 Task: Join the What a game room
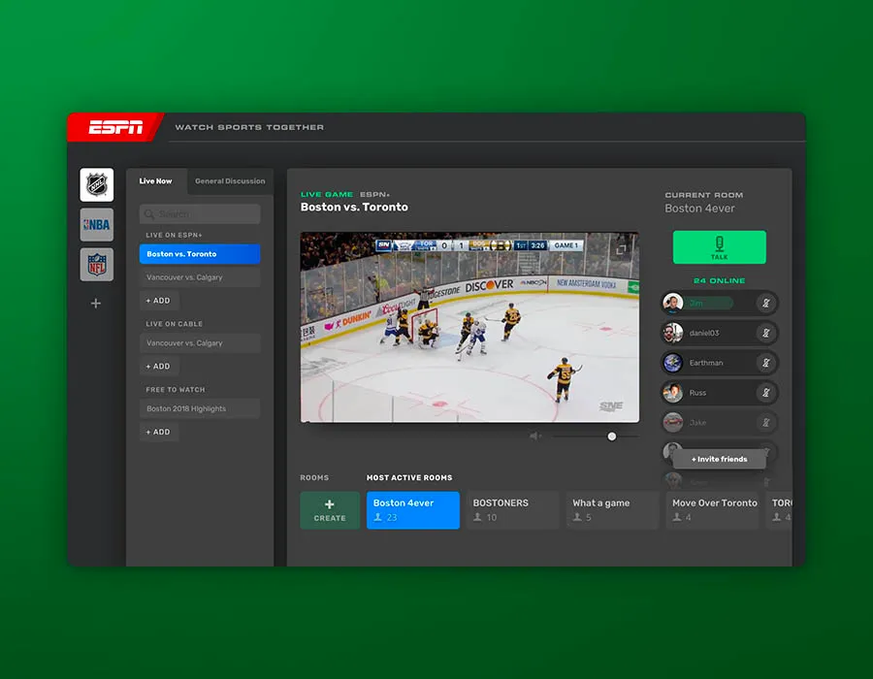(612, 510)
